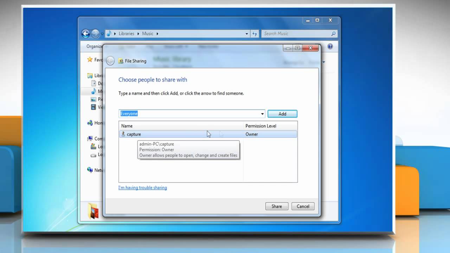
Task: Click the Videos library icon
Action: (x=94, y=107)
